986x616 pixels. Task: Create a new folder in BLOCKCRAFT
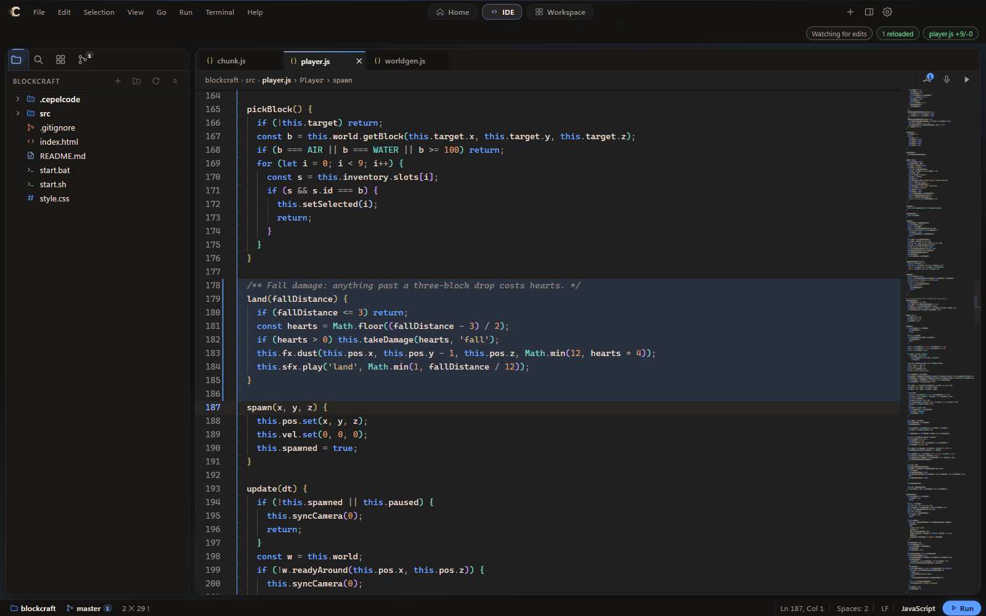pyautogui.click(x=137, y=81)
